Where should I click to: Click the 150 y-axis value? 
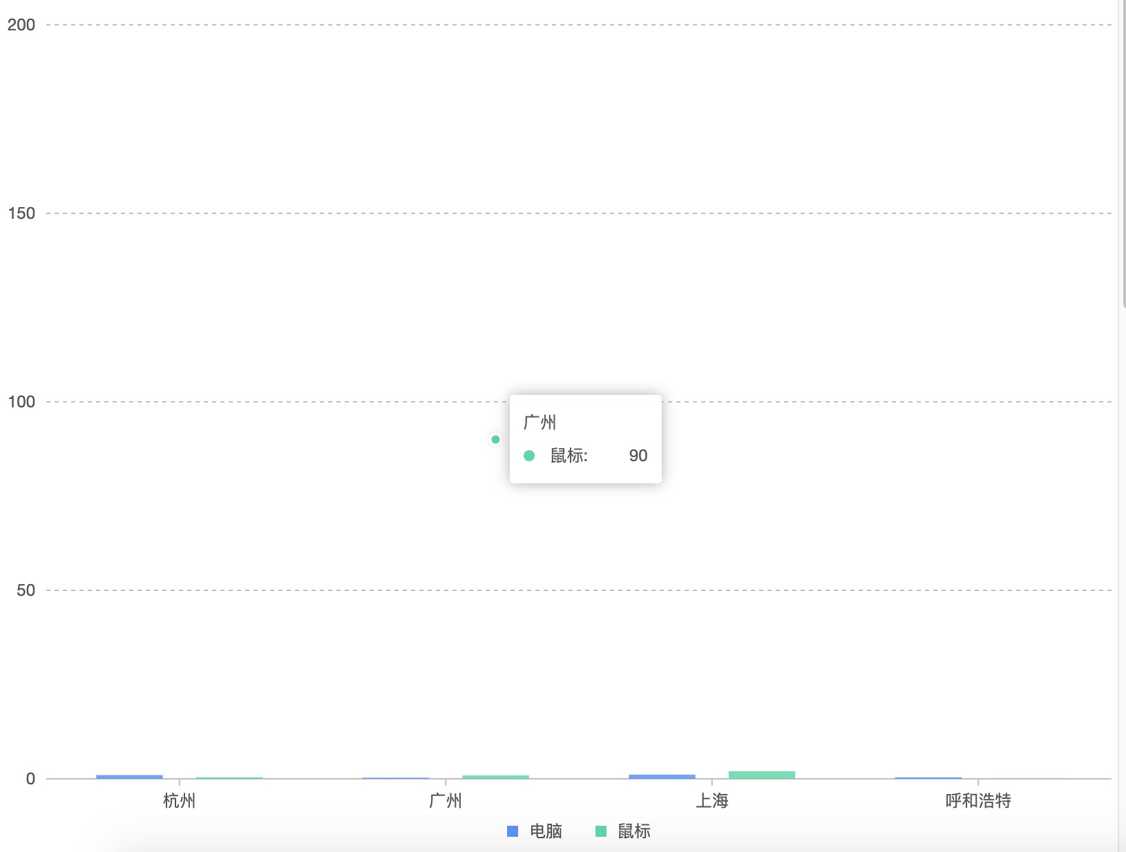21,213
